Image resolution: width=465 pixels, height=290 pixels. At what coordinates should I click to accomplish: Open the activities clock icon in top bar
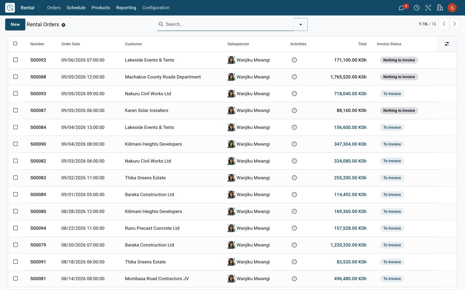416,8
